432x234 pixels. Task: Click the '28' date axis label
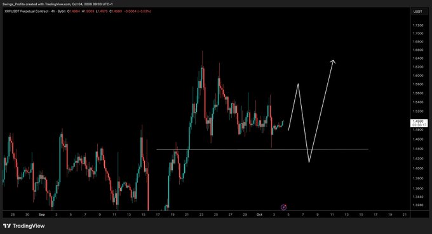[x=13, y=214]
